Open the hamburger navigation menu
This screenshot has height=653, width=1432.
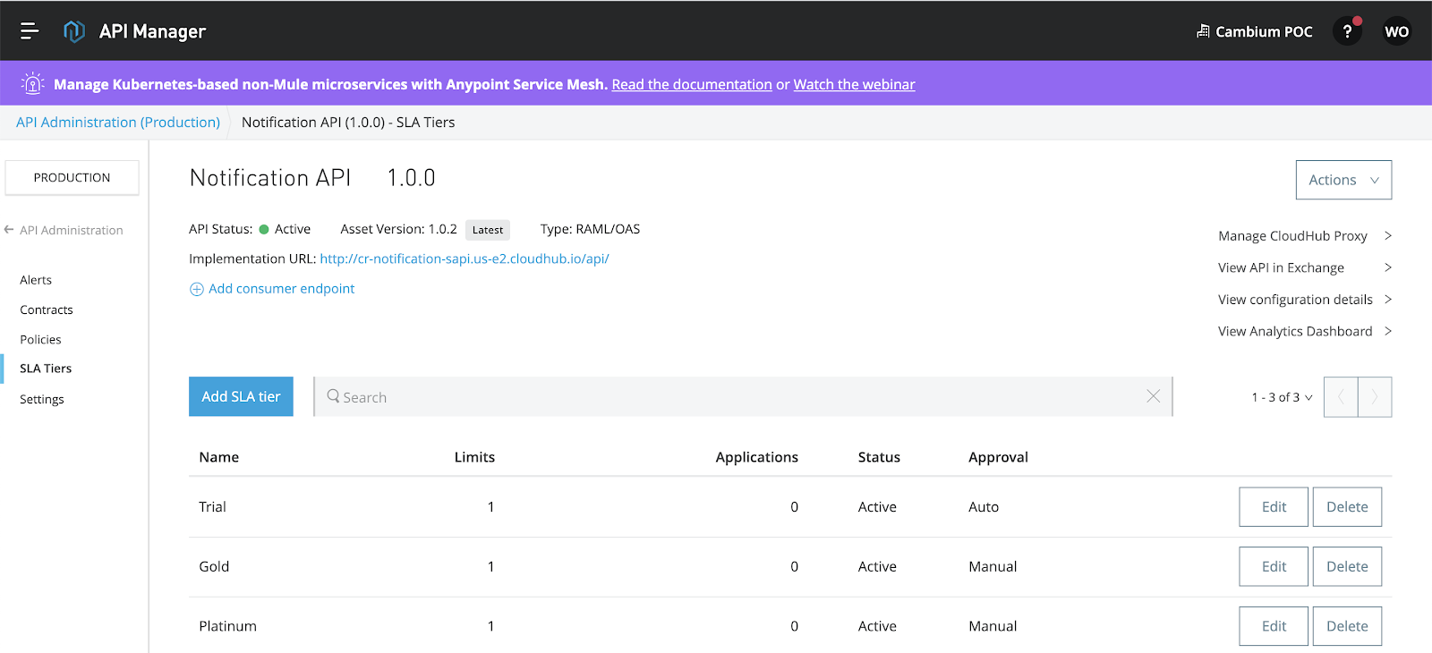(30, 31)
